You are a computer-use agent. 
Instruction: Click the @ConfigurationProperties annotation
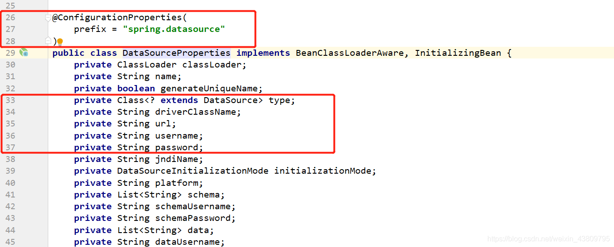coord(116,18)
